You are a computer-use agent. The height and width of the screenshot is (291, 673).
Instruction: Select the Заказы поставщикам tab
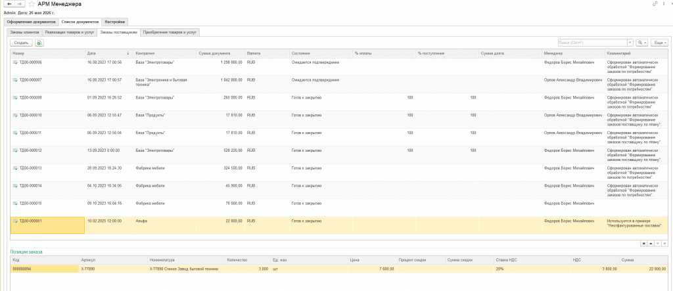(x=118, y=32)
